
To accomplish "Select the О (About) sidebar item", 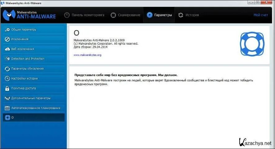I will tap(34, 117).
